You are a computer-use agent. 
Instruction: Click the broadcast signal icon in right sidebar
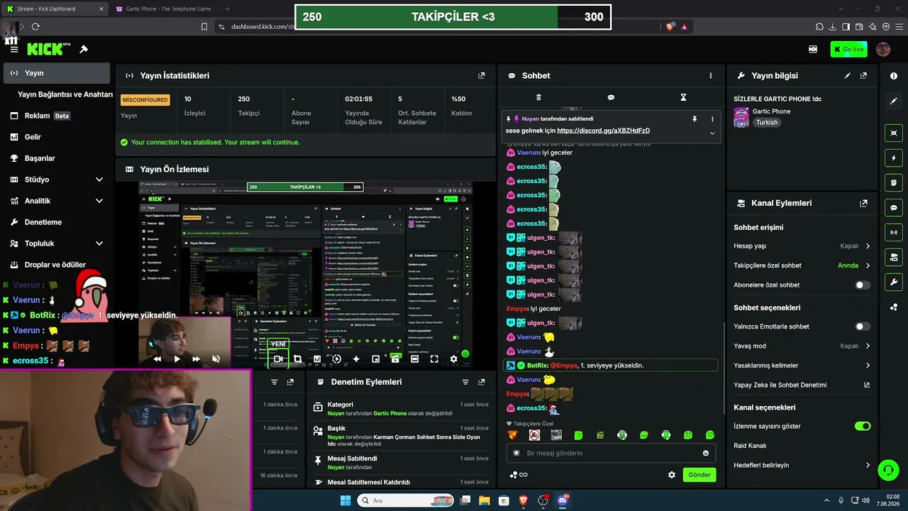[x=894, y=232]
